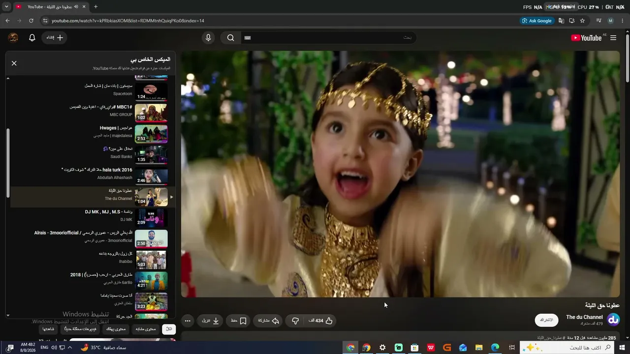Screen dimensions: 630x354
Task: Select the شاهدتها filter chip
Action: (x=48, y=329)
